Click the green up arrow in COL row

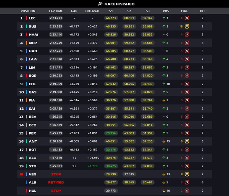(x=164, y=84)
